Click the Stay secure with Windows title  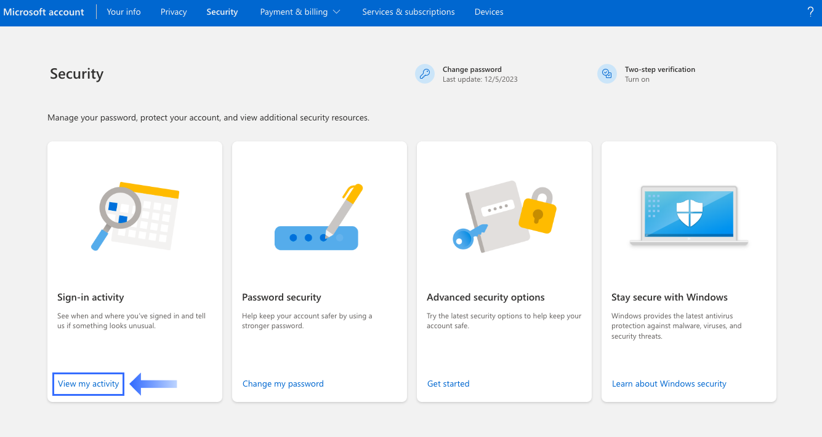(669, 297)
